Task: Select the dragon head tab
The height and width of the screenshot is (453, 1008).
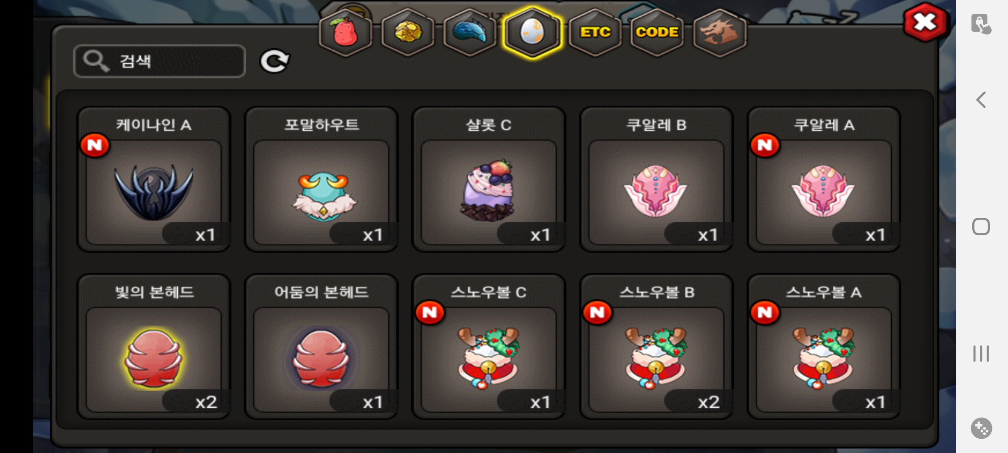Action: click(719, 32)
